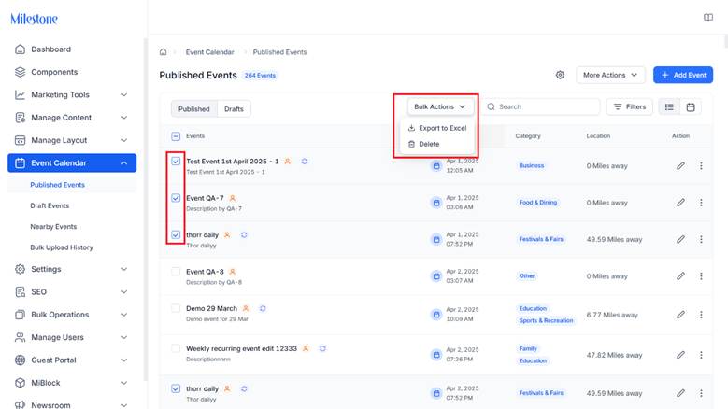Viewport: 728px width, 409px height.
Task: Open Bulk Upload History link
Action: click(62, 247)
